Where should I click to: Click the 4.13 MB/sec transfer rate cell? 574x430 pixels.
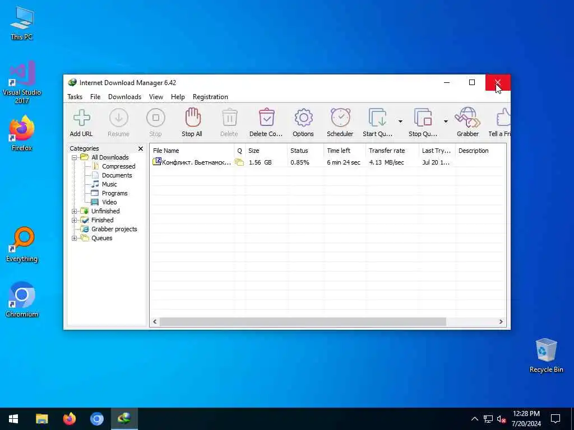click(x=387, y=162)
